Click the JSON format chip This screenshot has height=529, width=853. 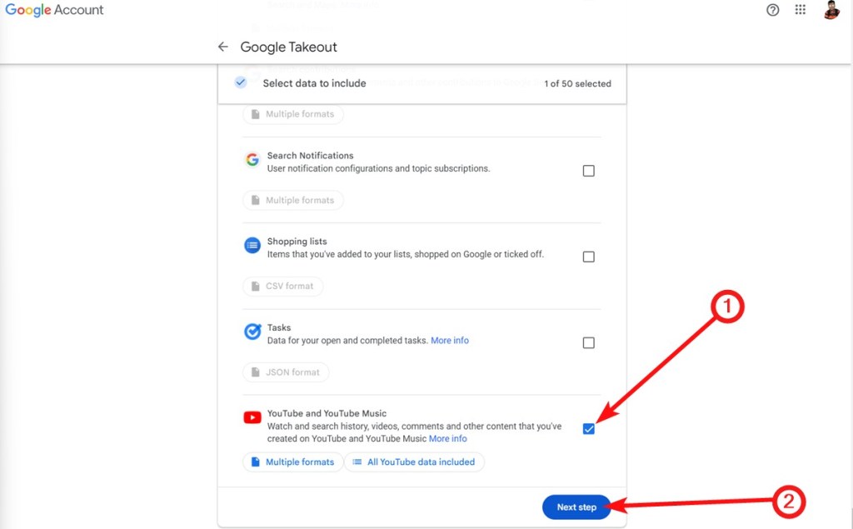(286, 372)
